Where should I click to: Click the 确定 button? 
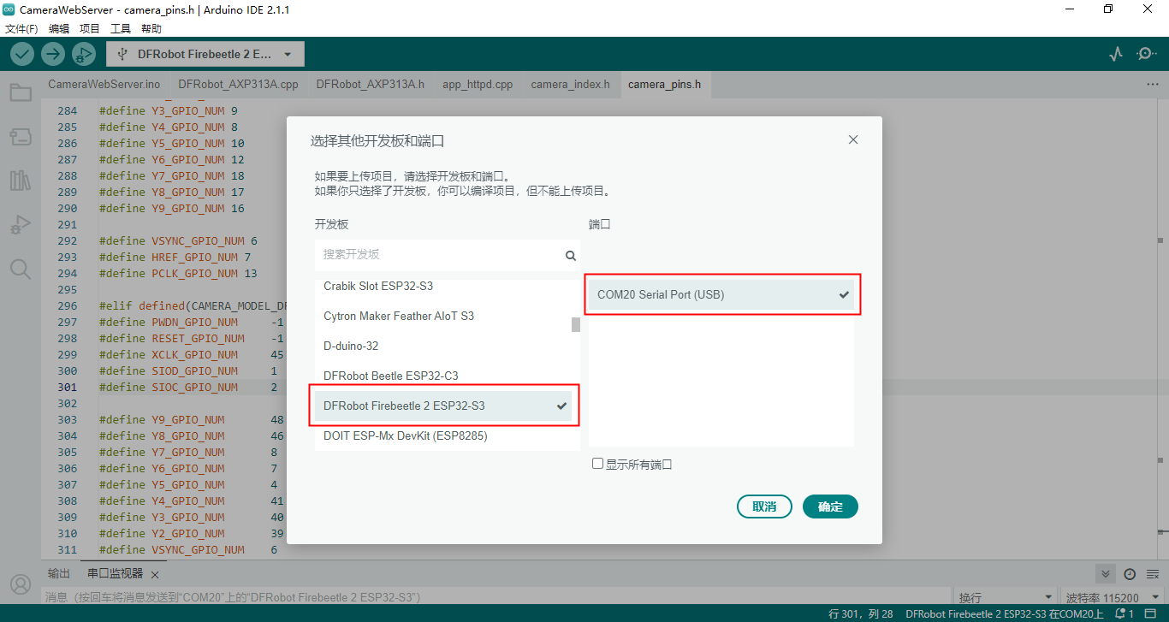830,506
